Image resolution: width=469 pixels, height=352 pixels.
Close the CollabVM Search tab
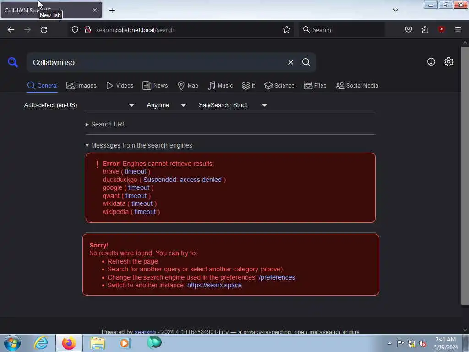(x=95, y=10)
